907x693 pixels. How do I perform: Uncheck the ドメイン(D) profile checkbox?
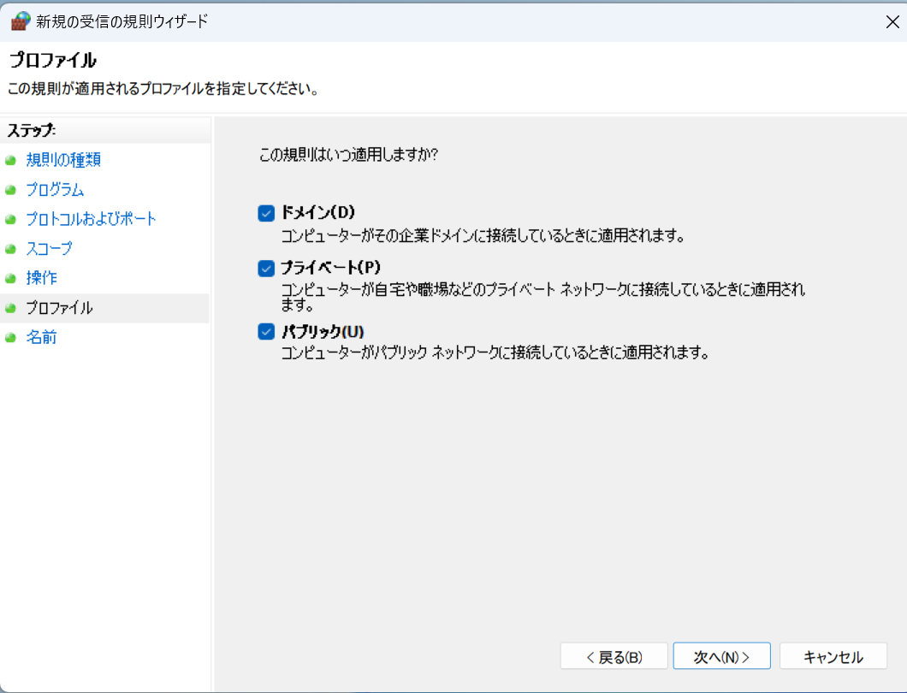point(266,213)
